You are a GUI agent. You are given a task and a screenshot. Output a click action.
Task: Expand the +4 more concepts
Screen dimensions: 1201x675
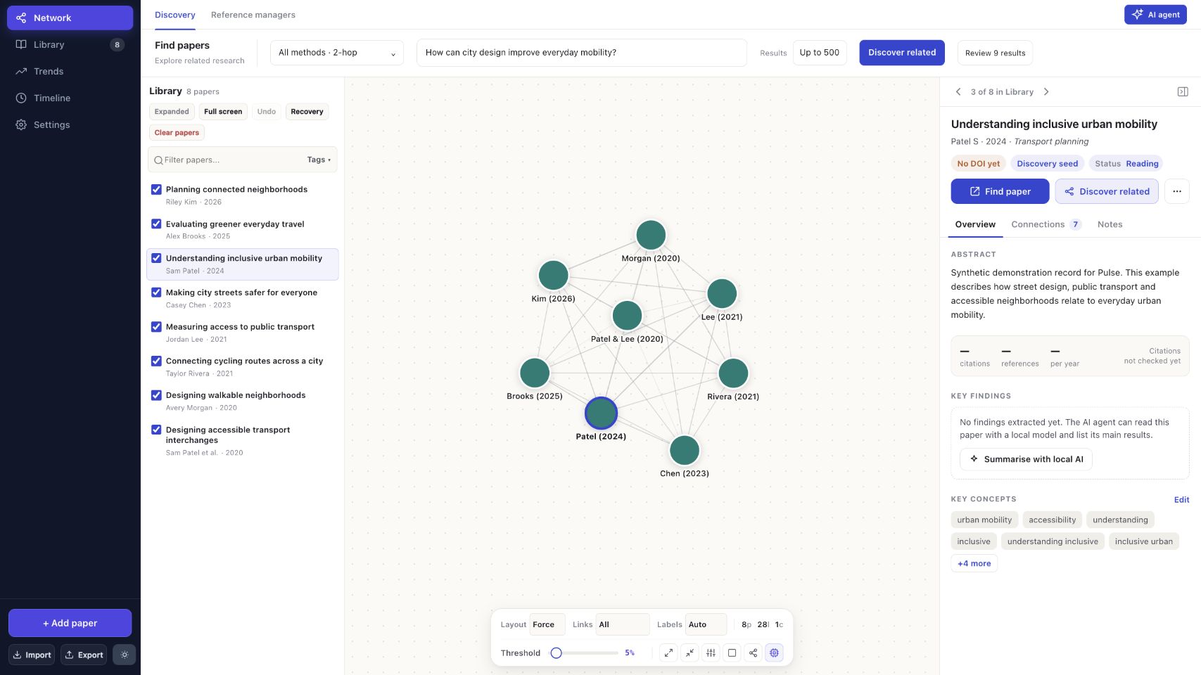[974, 563]
